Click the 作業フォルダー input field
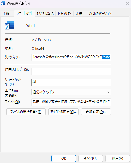The image size is (131, 163). [x=71, y=71]
